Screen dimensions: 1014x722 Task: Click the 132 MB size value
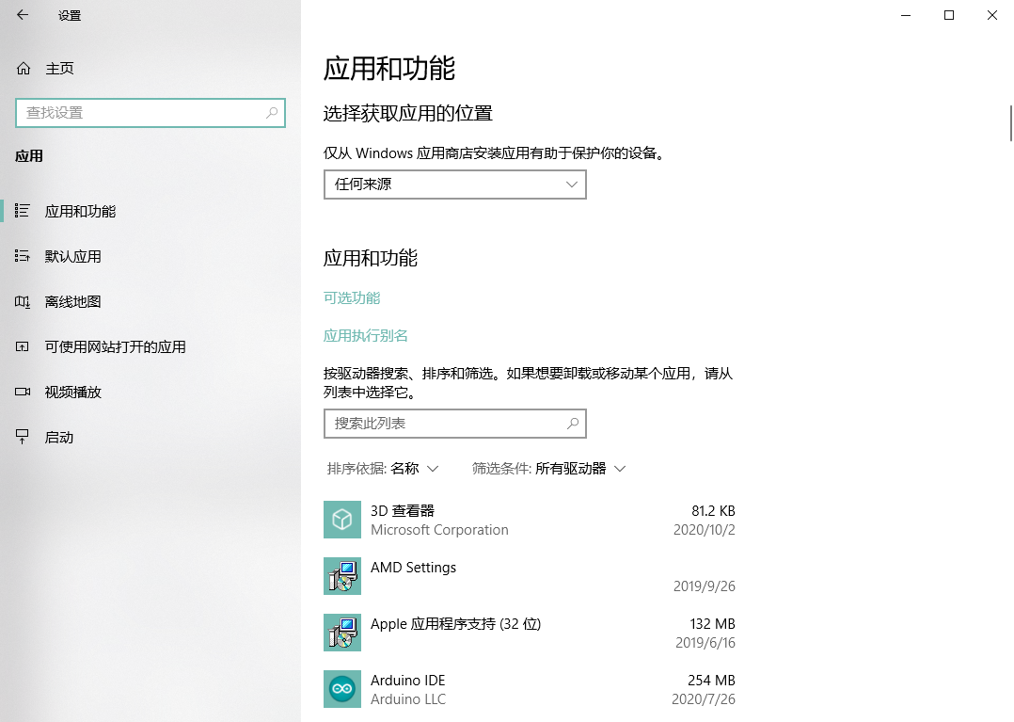pyautogui.click(x=713, y=624)
